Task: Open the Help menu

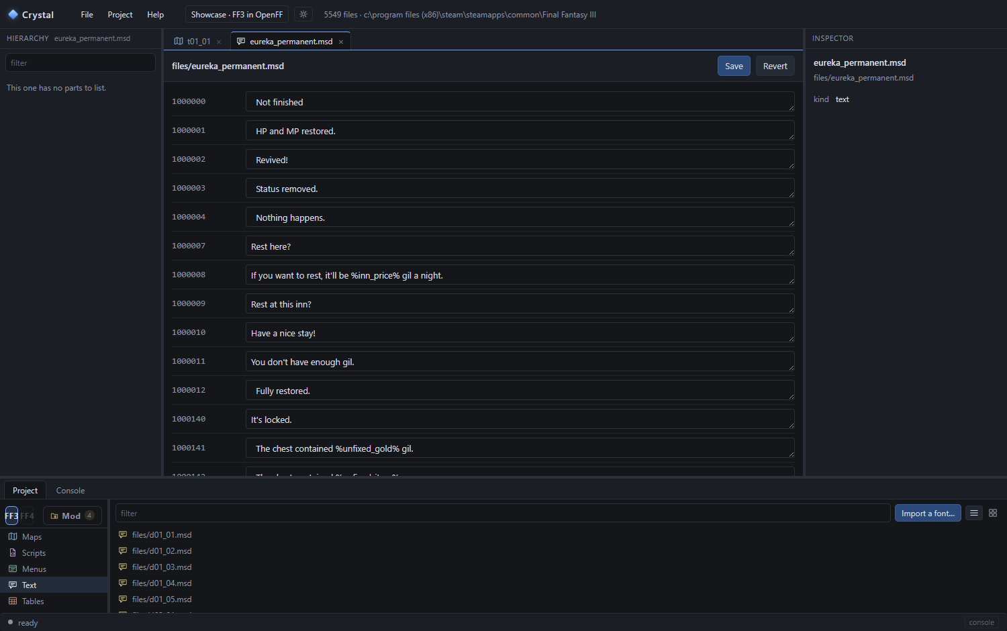Action: (156, 14)
